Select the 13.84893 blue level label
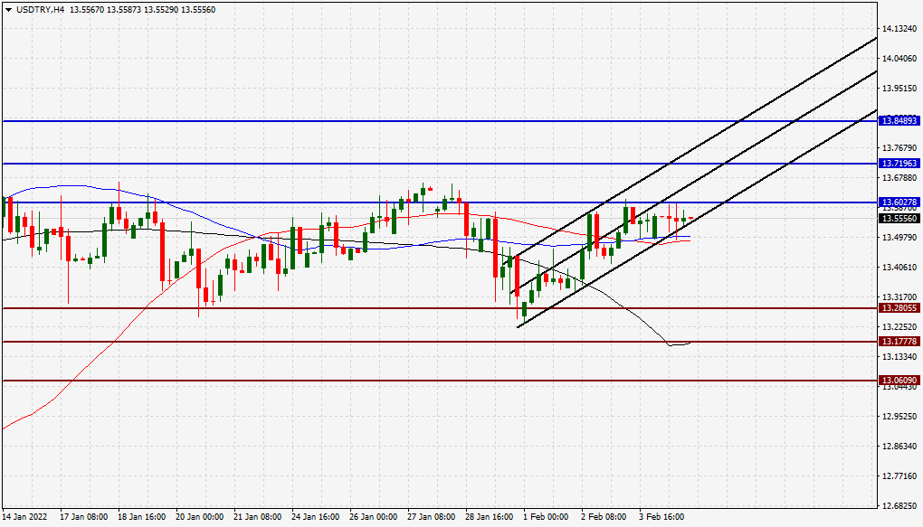The height and width of the screenshot is (527, 923). [899, 120]
